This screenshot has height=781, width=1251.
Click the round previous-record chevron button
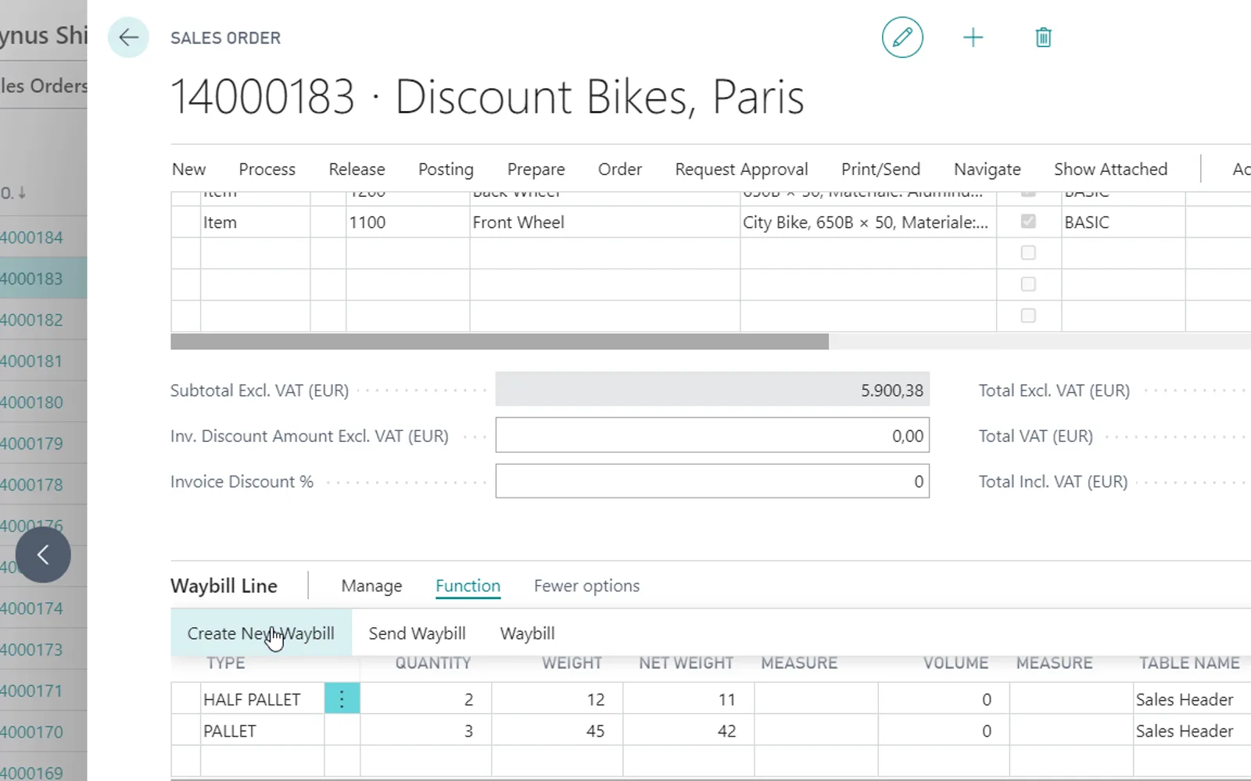(43, 555)
